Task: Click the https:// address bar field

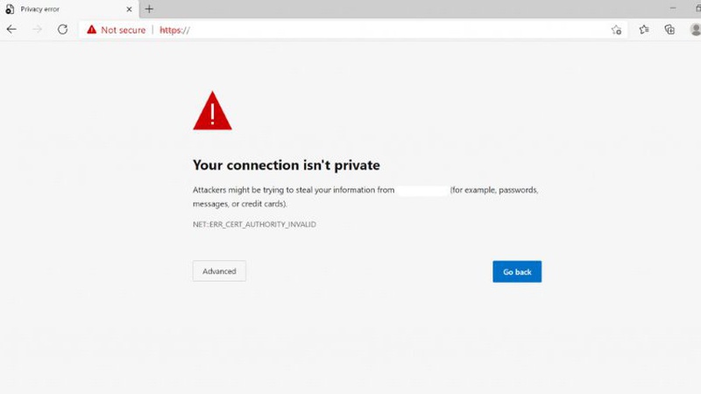Action: [350, 30]
